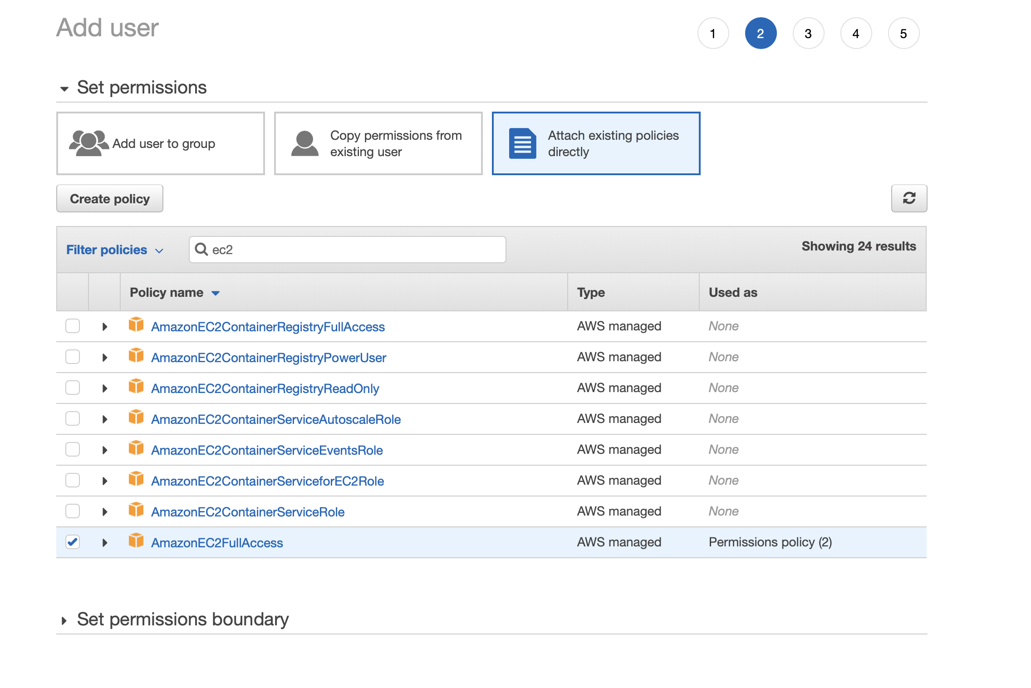Go to wizard step 4
Screen dimensions: 1031x688
pos(856,34)
